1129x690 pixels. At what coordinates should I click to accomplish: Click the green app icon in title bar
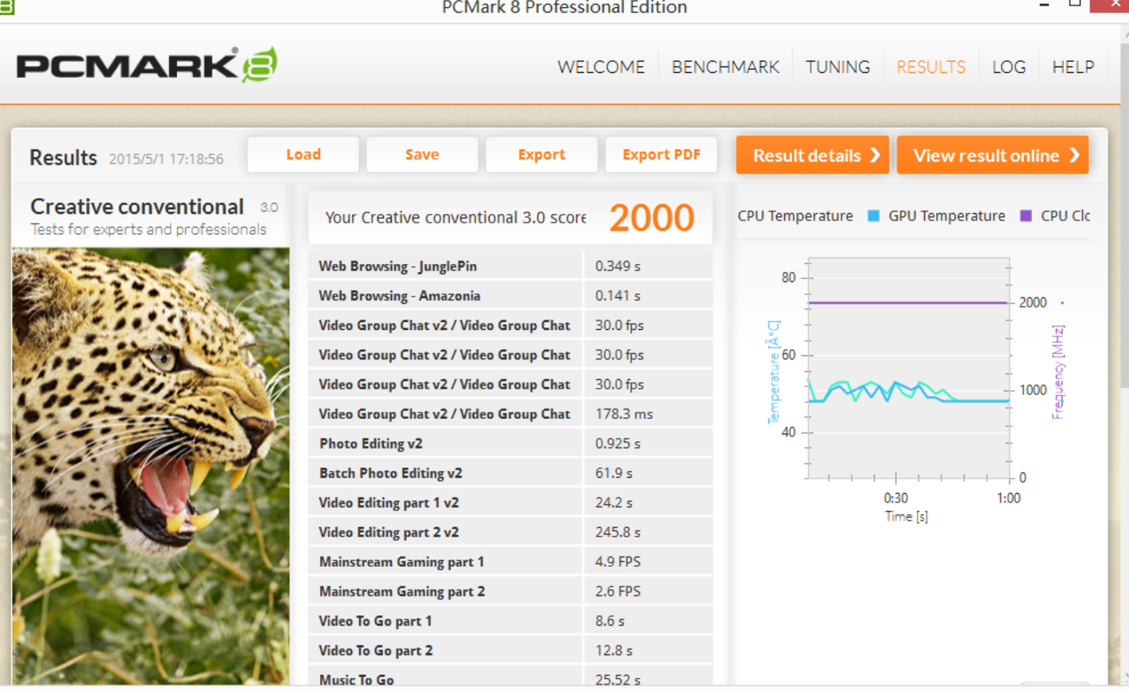point(6,7)
